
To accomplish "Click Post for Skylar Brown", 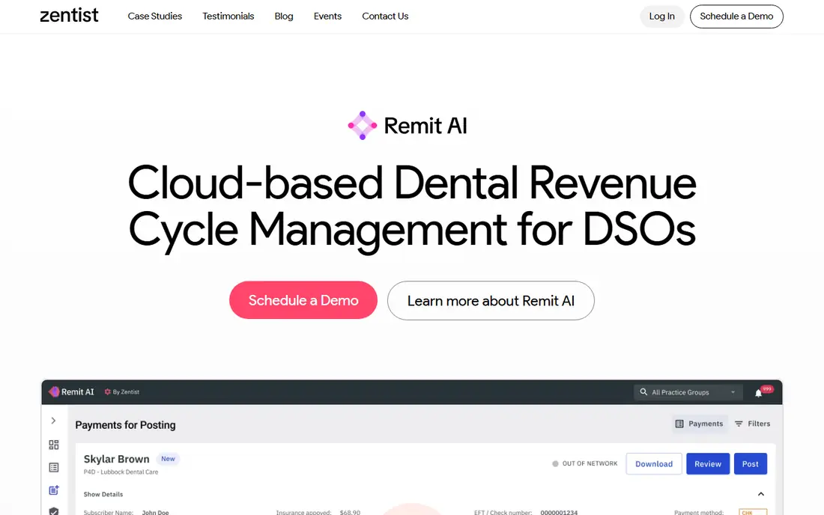I will [x=751, y=463].
